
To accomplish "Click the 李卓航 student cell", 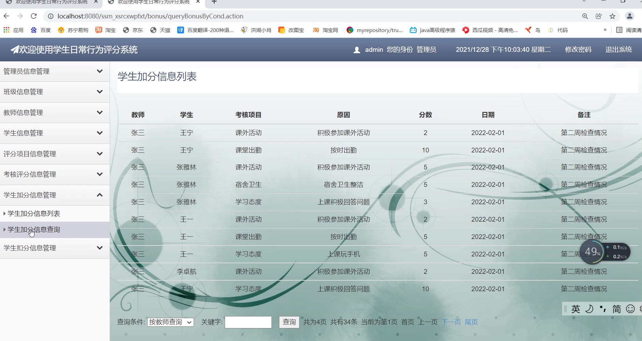I will pyautogui.click(x=186, y=271).
